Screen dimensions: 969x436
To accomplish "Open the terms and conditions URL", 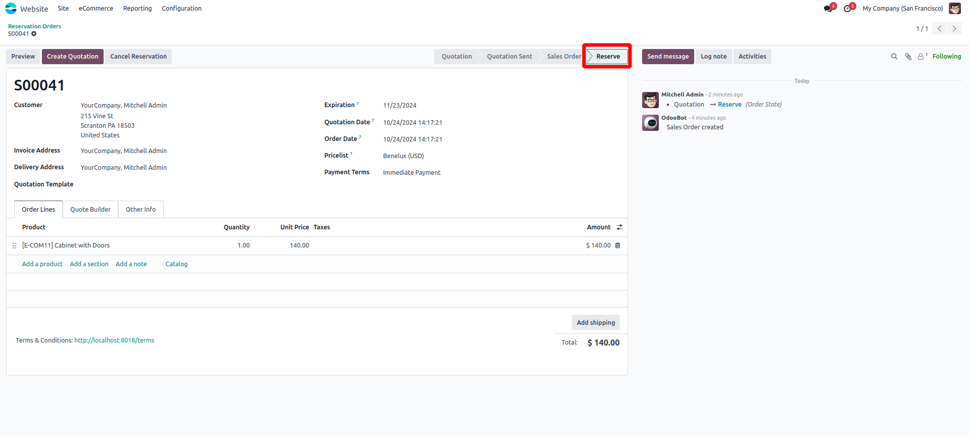I will [114, 341].
